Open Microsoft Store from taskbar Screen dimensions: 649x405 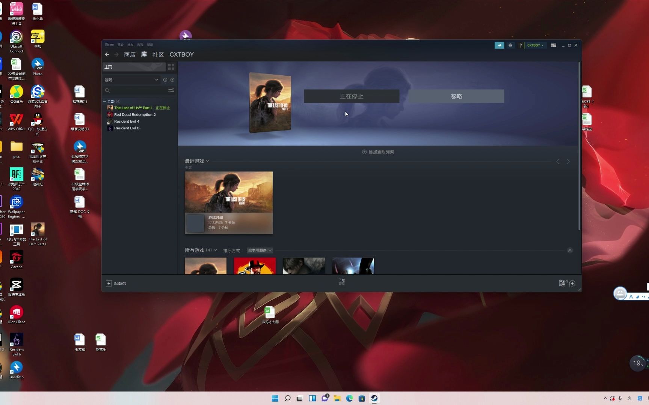click(362, 398)
